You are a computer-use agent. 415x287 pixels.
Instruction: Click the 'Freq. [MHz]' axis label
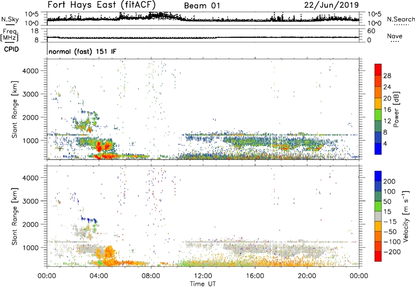pos(10,35)
